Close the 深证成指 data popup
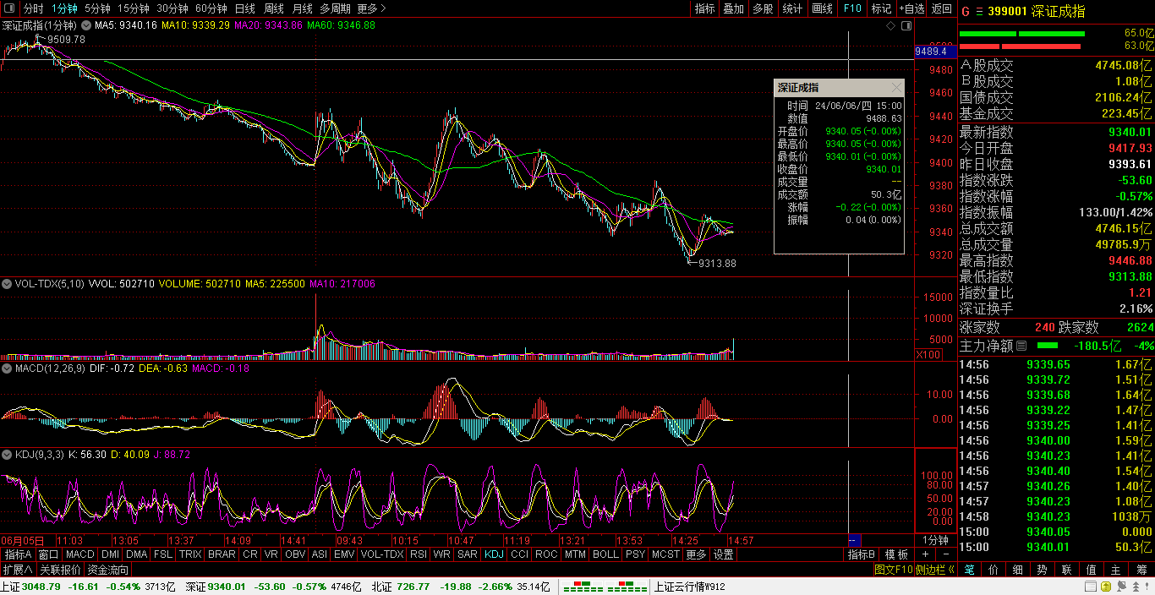 pyautogui.click(x=896, y=88)
